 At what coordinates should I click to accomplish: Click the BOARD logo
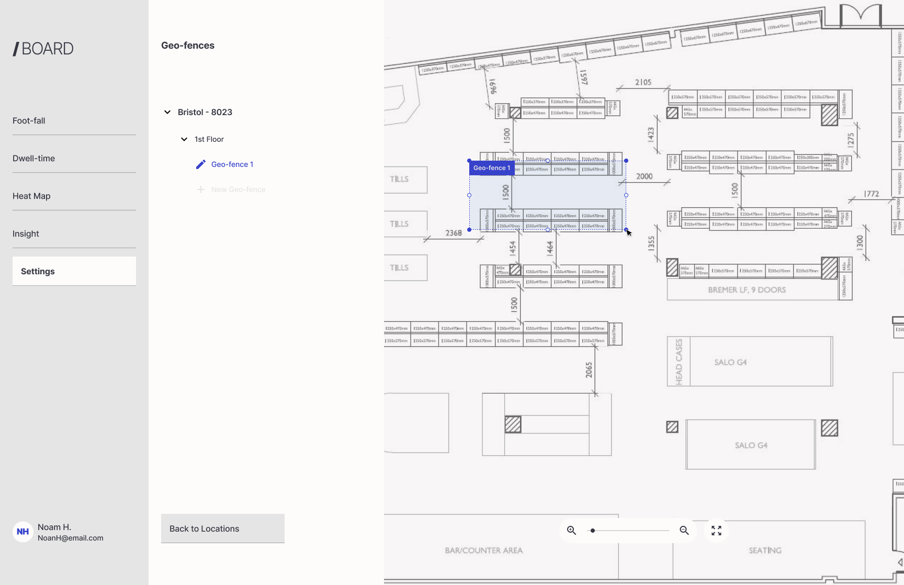(x=43, y=49)
